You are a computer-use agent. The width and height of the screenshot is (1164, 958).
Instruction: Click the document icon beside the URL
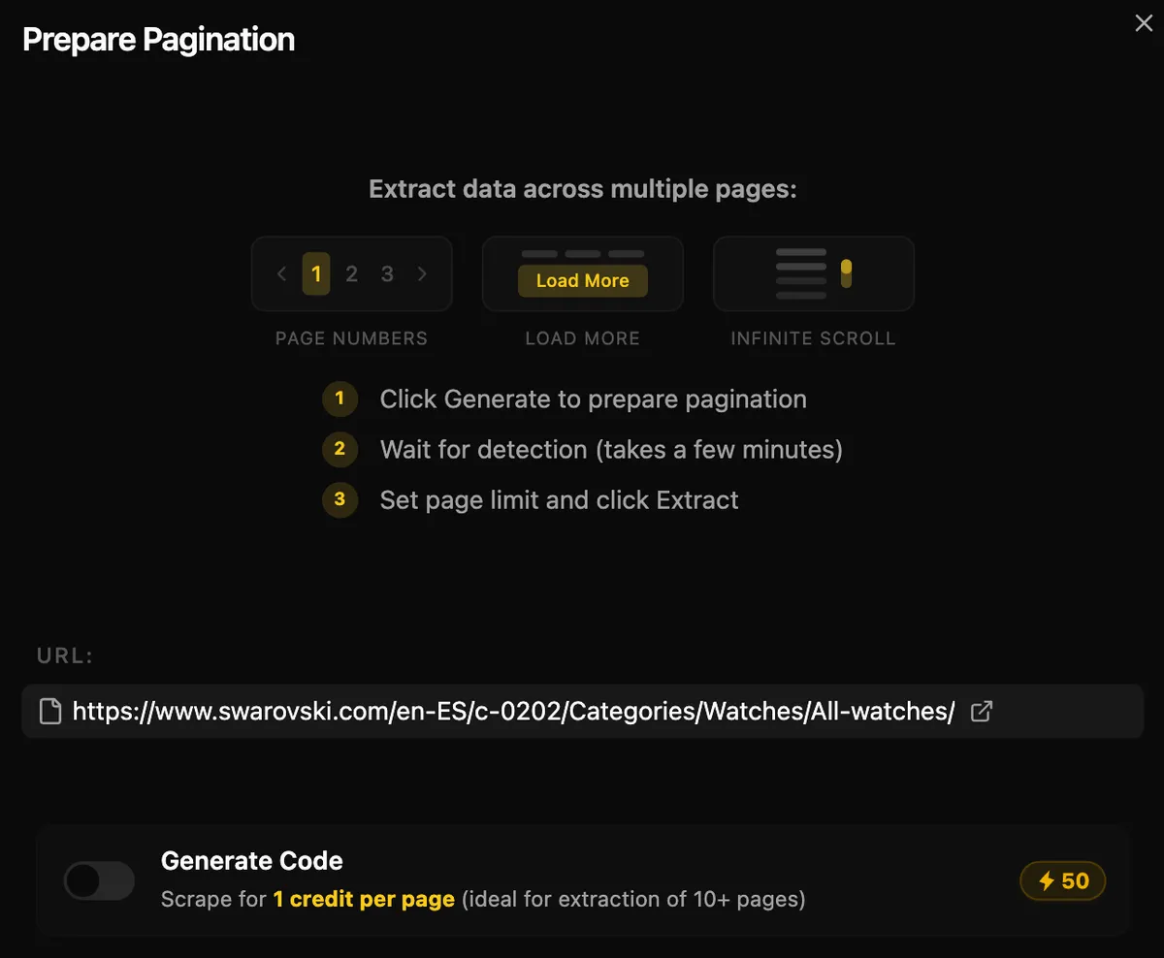click(x=49, y=711)
